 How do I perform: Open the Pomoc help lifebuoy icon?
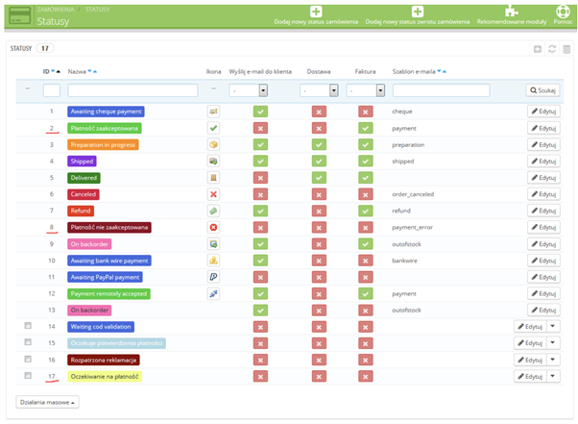(x=563, y=12)
